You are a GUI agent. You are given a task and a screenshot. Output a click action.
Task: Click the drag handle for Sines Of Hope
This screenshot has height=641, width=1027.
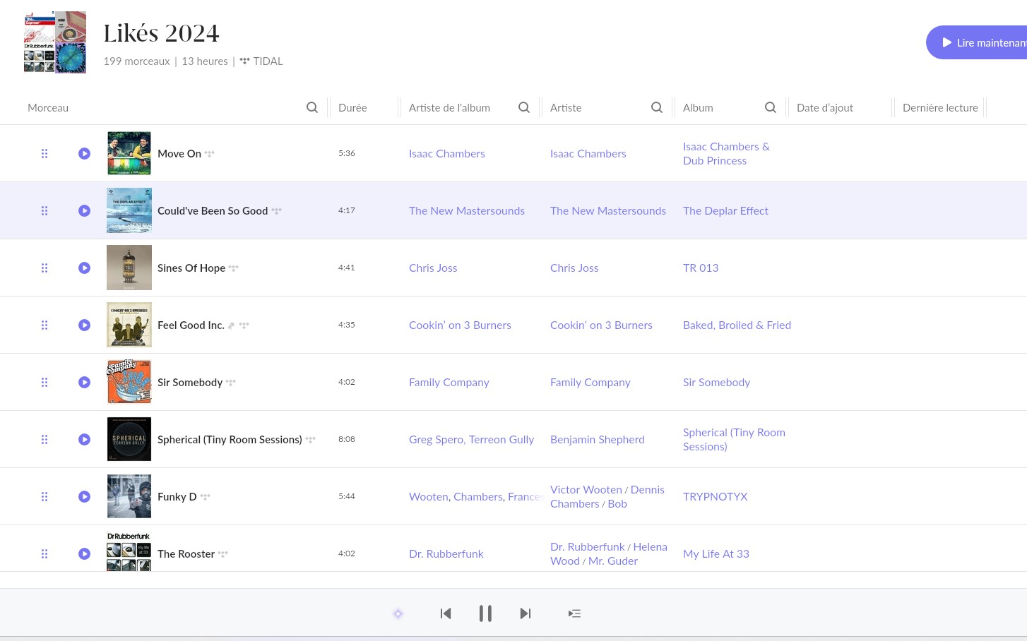tap(44, 268)
